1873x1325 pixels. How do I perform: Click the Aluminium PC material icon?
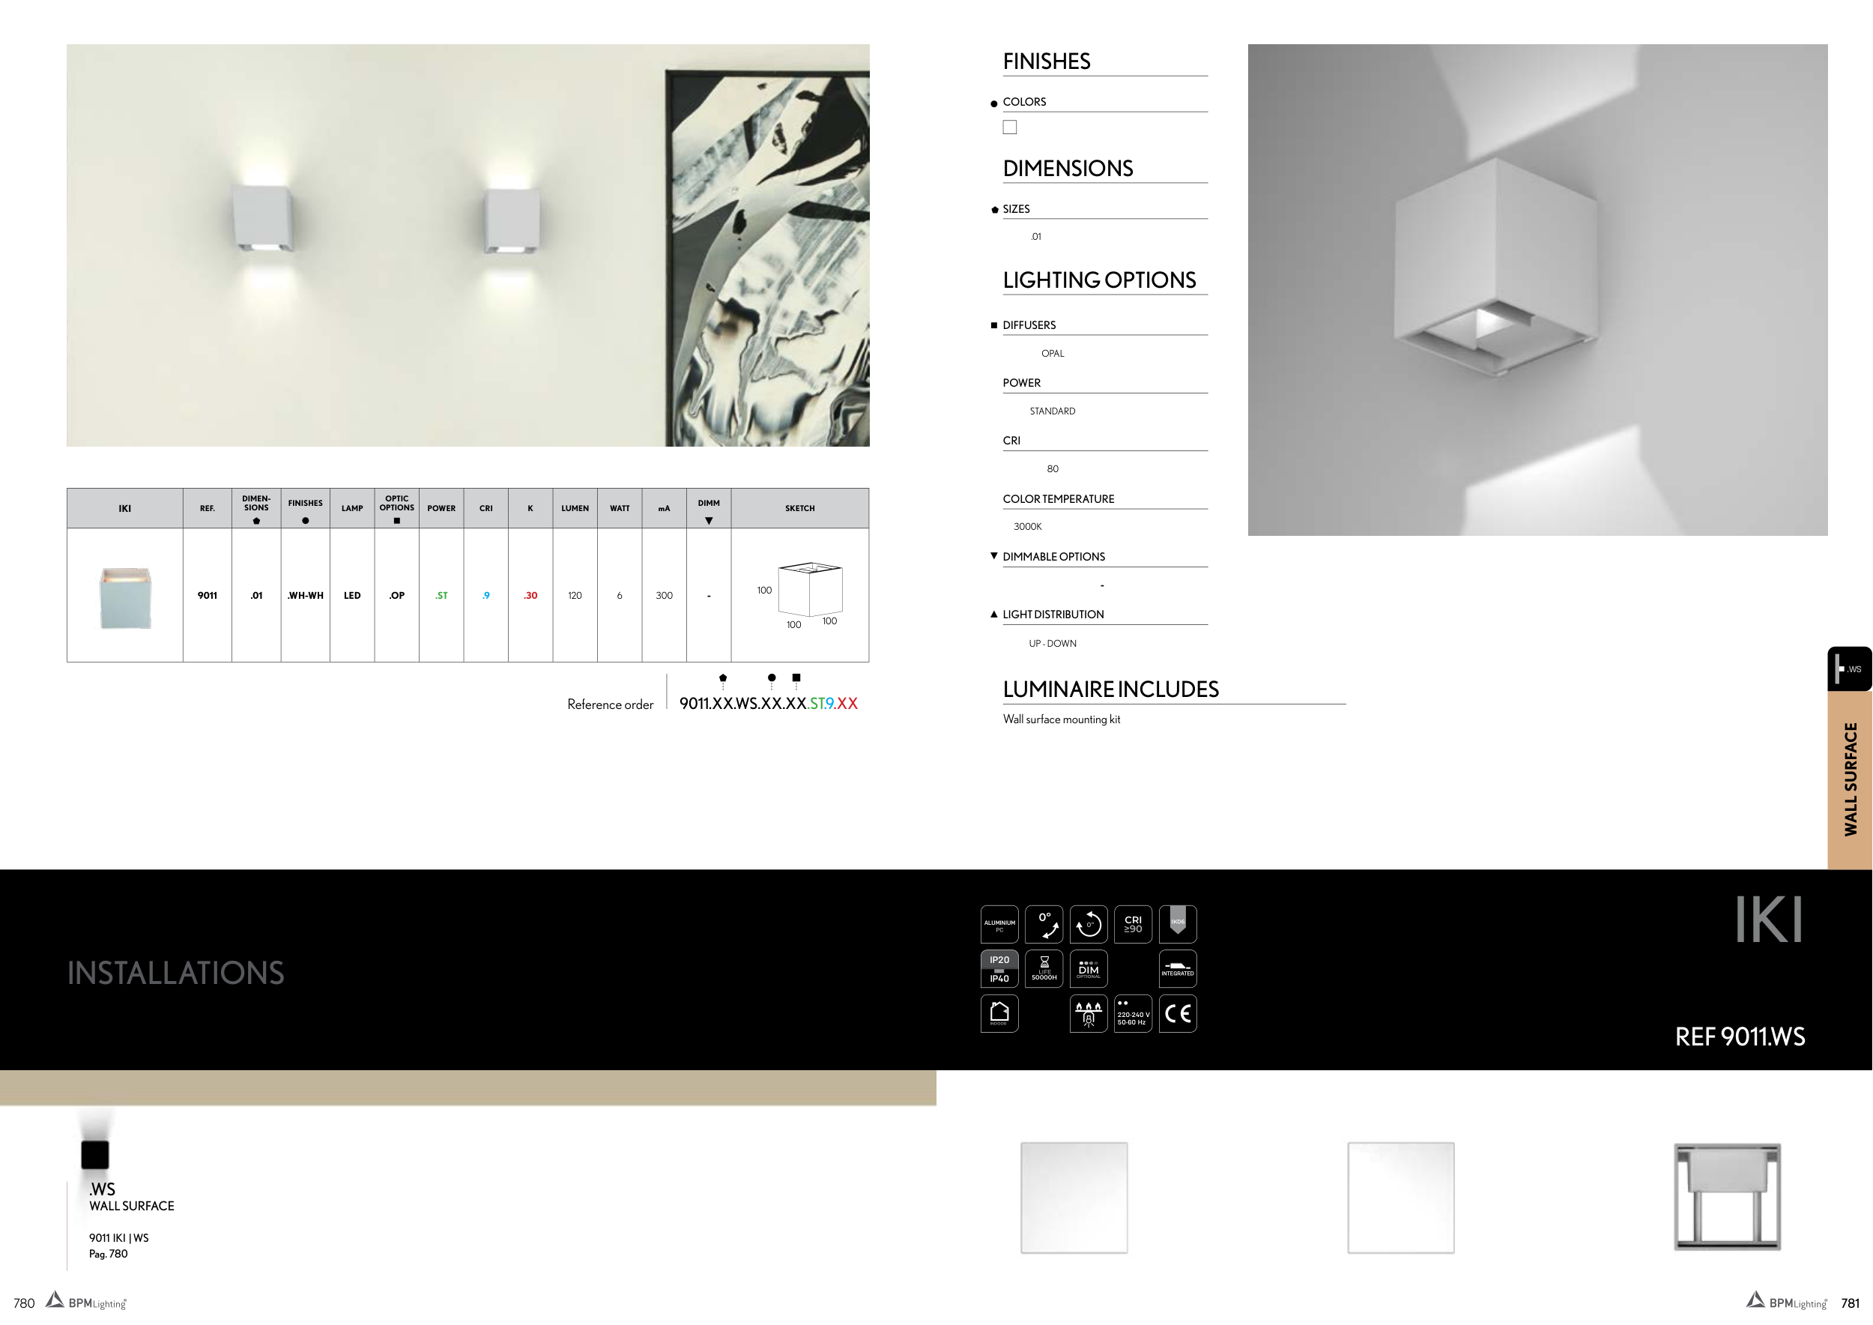999,924
